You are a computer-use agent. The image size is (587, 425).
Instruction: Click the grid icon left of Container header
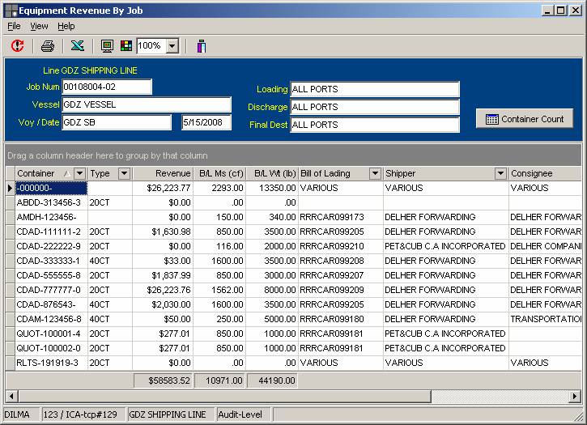click(x=10, y=173)
